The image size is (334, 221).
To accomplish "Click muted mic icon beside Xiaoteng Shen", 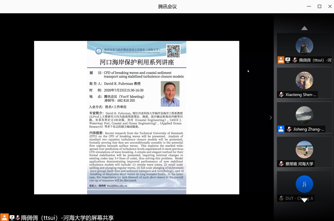I will tap(281, 95).
